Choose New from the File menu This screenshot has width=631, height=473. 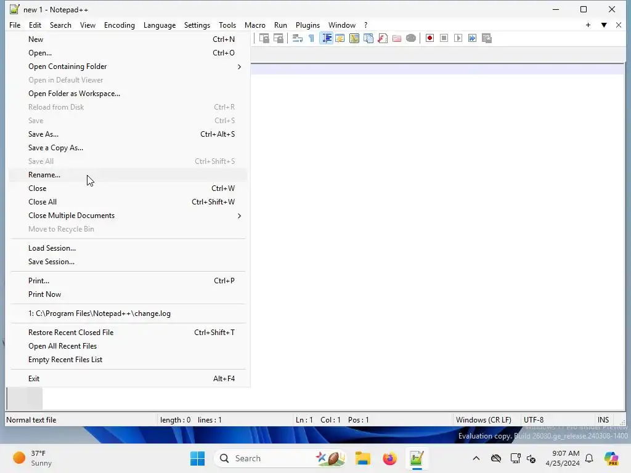click(x=128, y=39)
